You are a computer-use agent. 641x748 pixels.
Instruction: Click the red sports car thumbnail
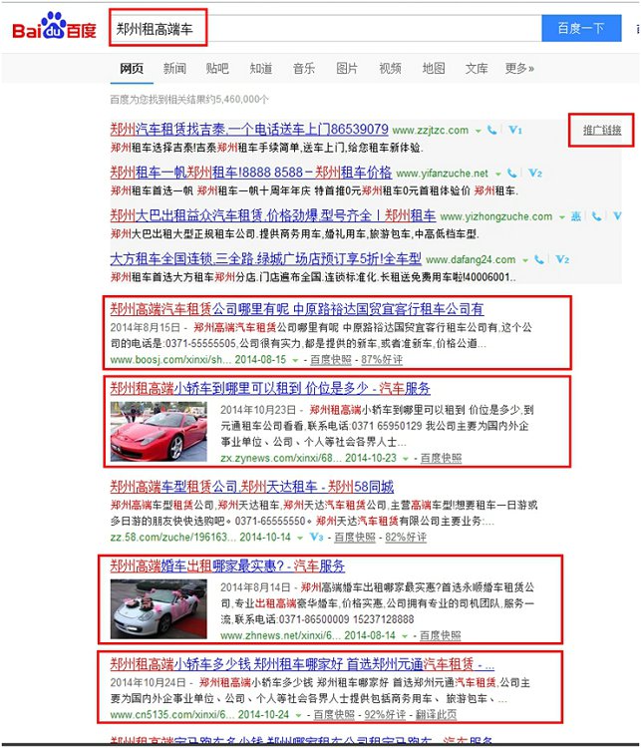point(159,432)
